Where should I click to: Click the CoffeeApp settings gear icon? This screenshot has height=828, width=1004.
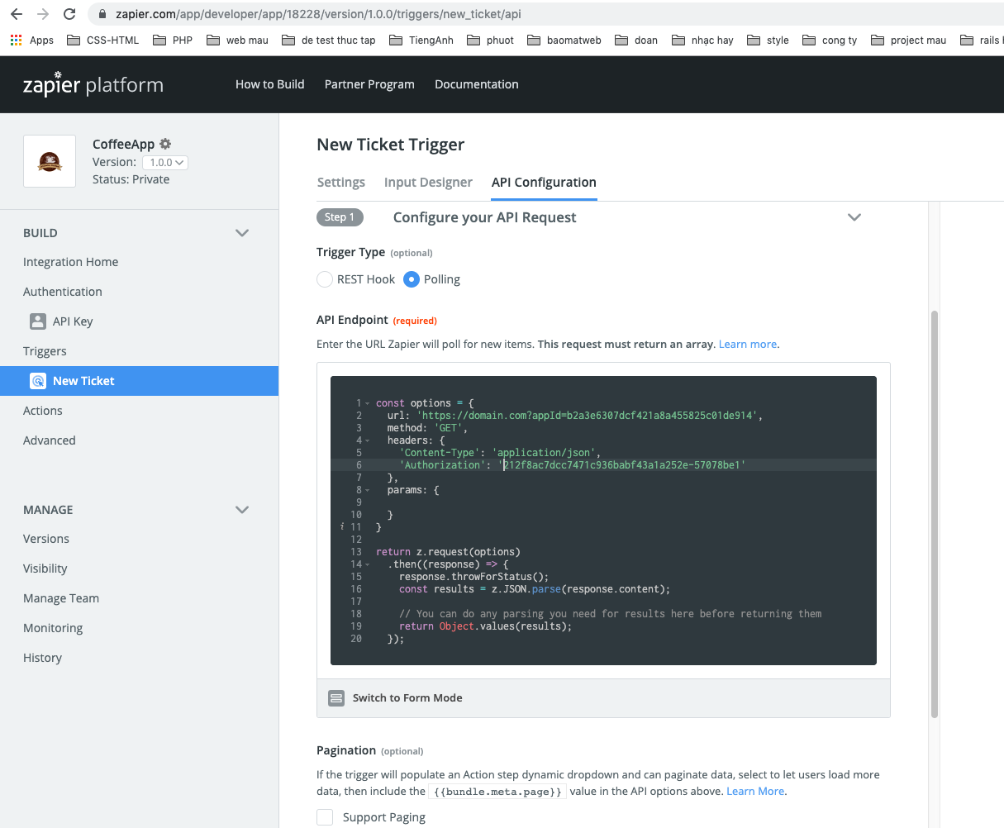(165, 144)
